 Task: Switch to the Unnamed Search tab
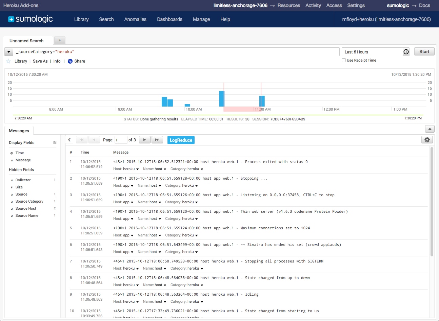[x=27, y=41]
